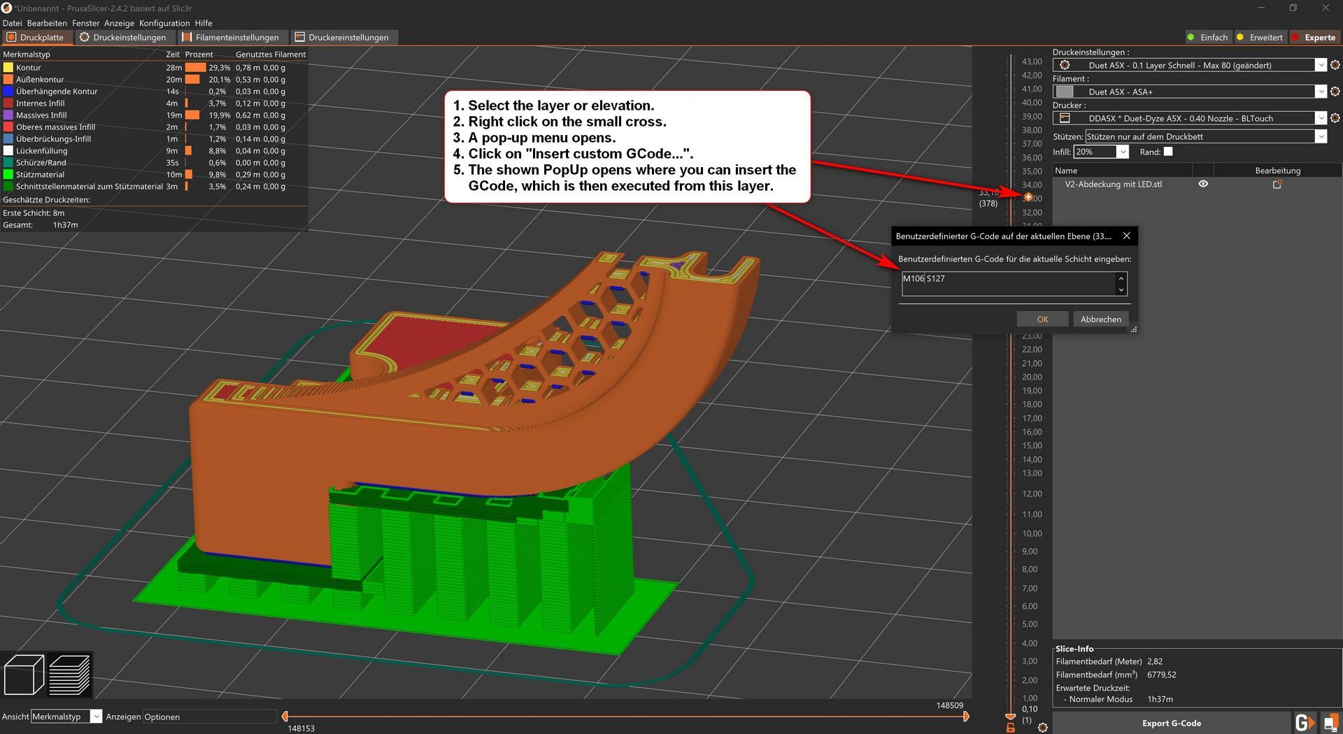Screen dimensions: 1343x734
Task: Open filament settings gear beside Filament preset
Action: (1335, 92)
